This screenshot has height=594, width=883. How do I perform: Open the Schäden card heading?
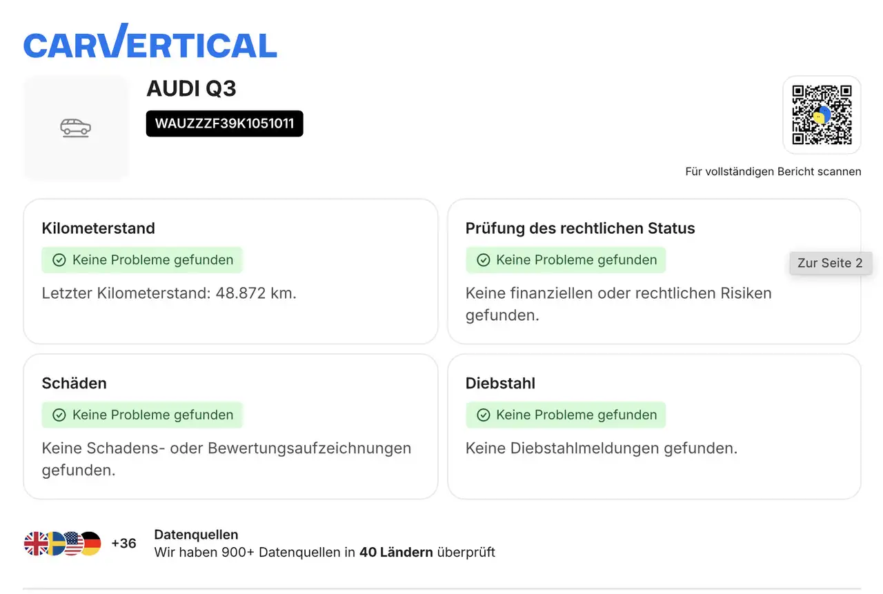click(x=74, y=384)
